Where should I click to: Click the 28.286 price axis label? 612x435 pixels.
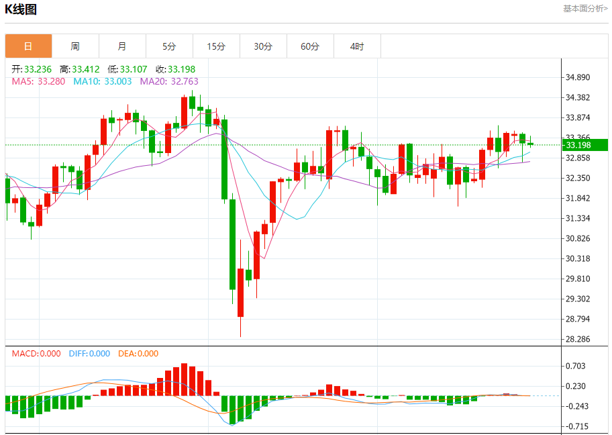coord(578,339)
